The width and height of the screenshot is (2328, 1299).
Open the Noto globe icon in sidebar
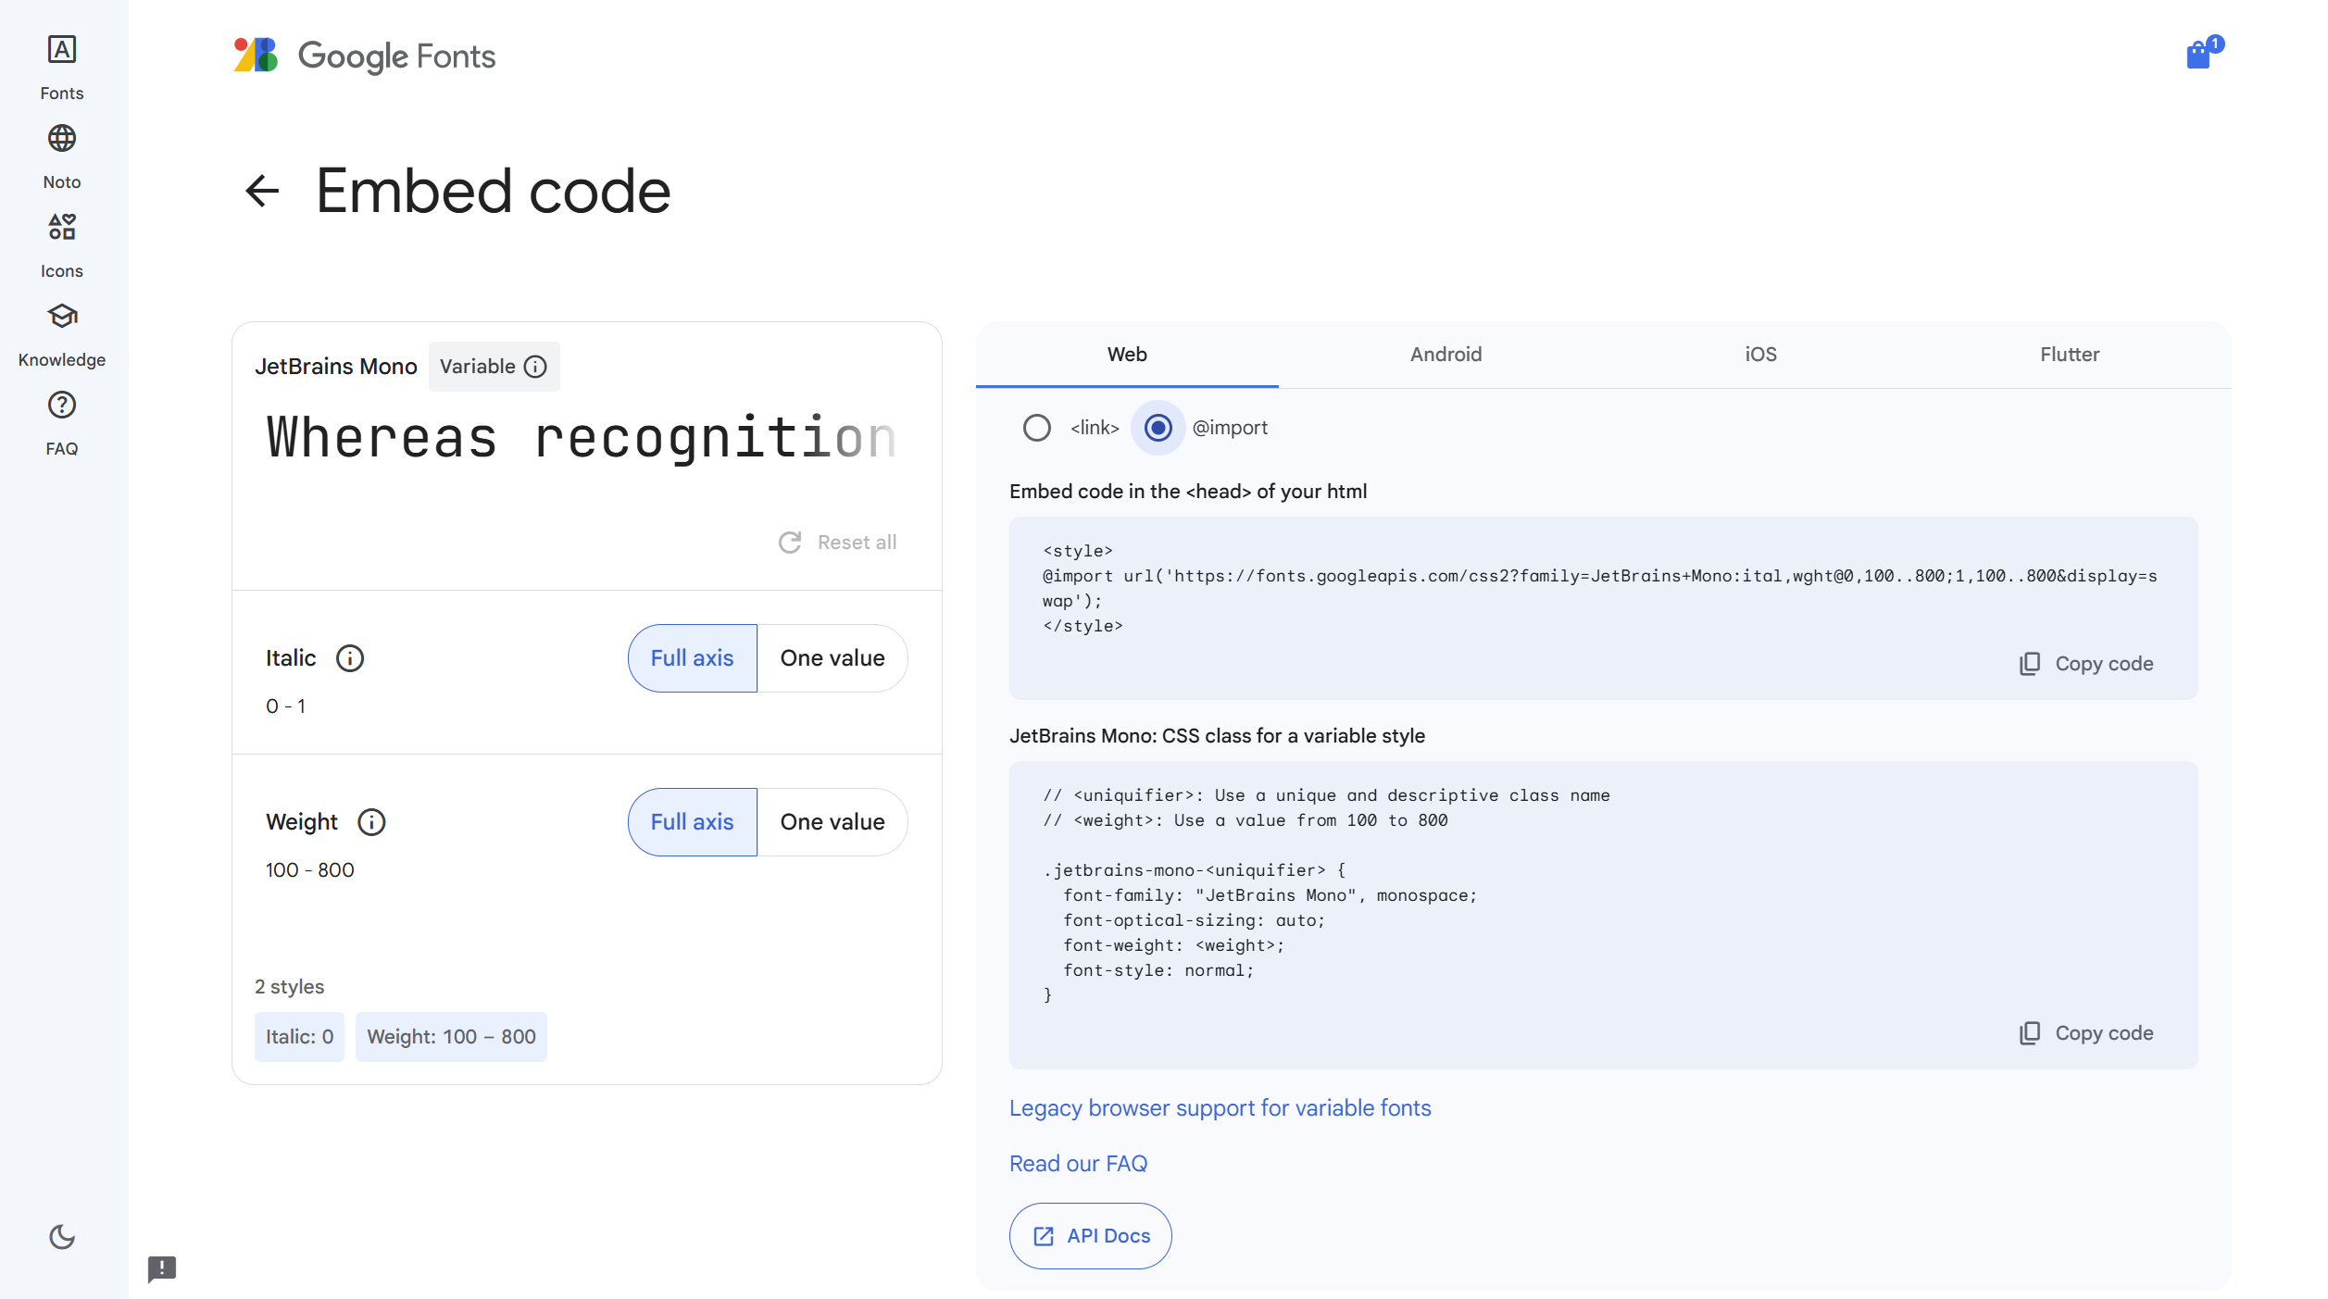[62, 139]
